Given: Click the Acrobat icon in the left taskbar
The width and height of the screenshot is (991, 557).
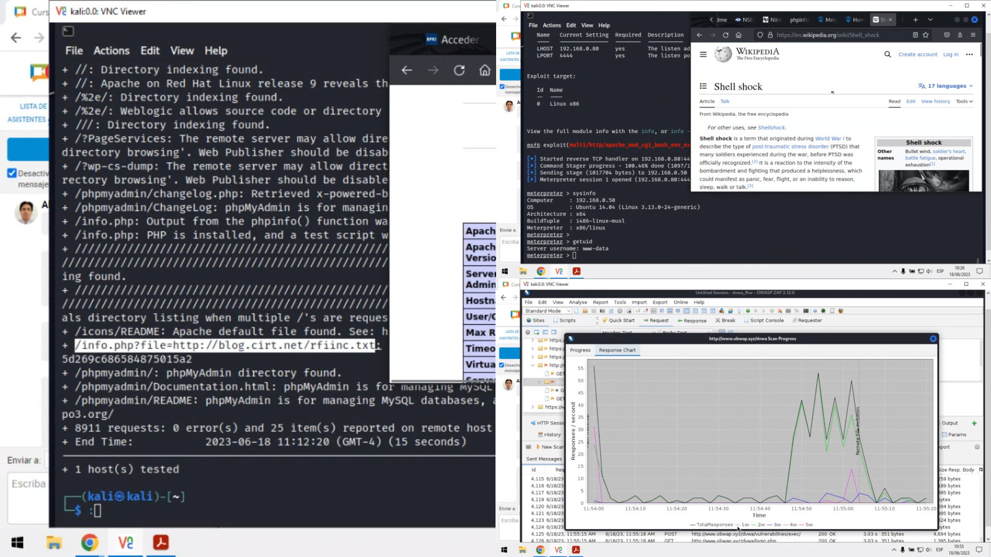Looking at the screenshot, I should 161,543.
